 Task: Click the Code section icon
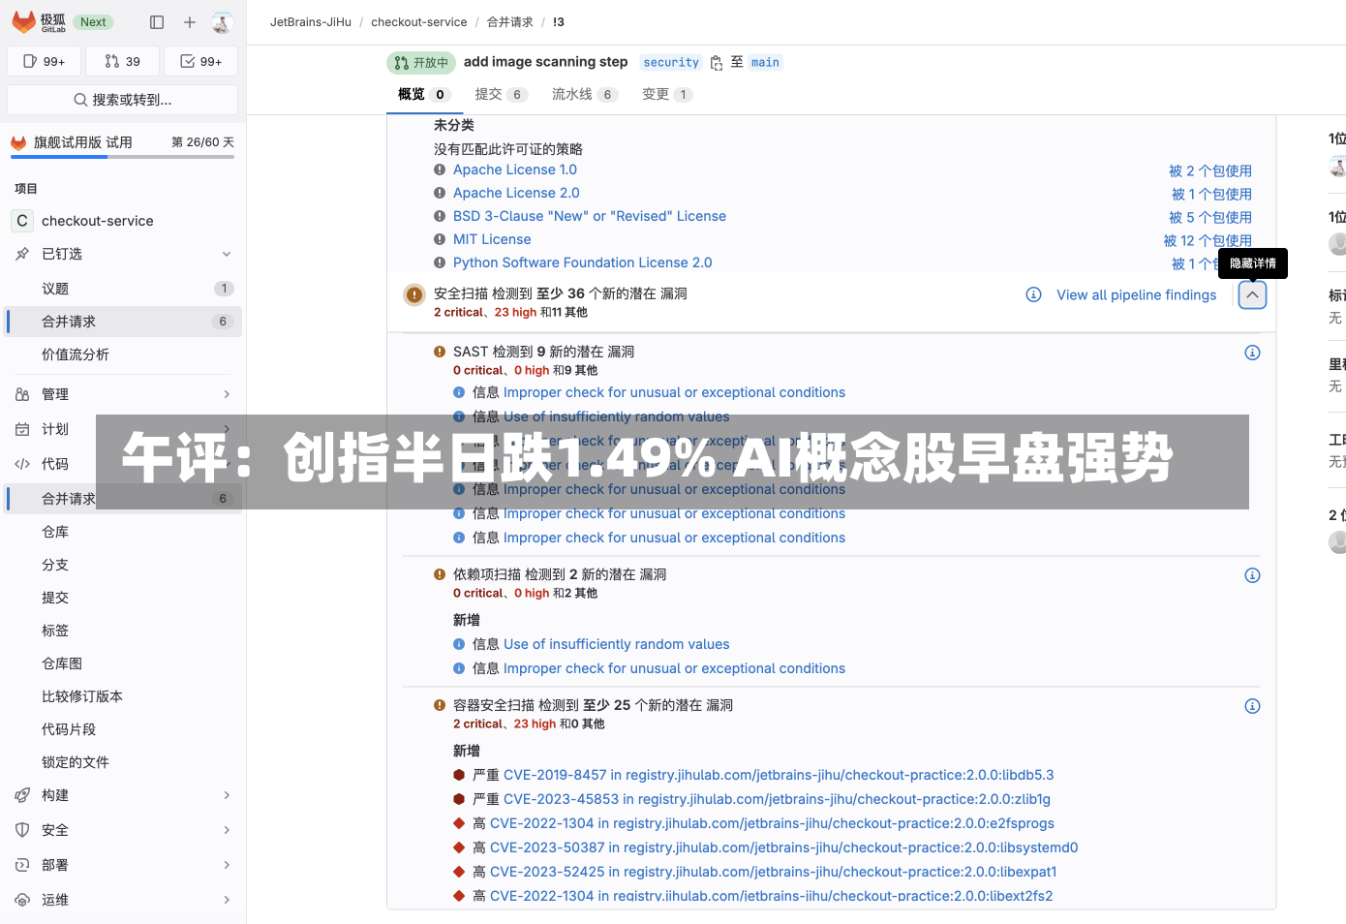pyautogui.click(x=22, y=464)
